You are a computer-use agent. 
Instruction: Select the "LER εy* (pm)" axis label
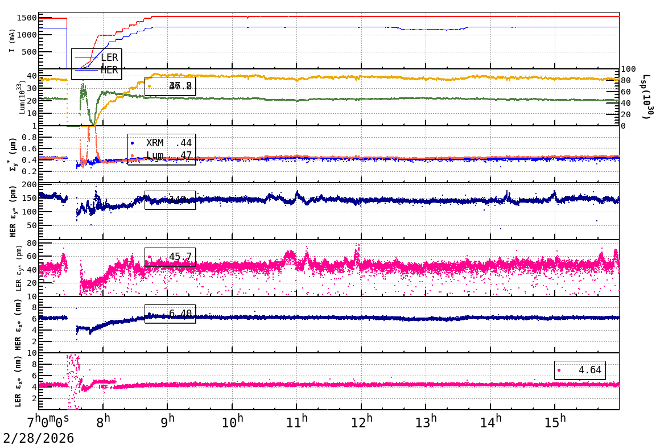point(19,269)
